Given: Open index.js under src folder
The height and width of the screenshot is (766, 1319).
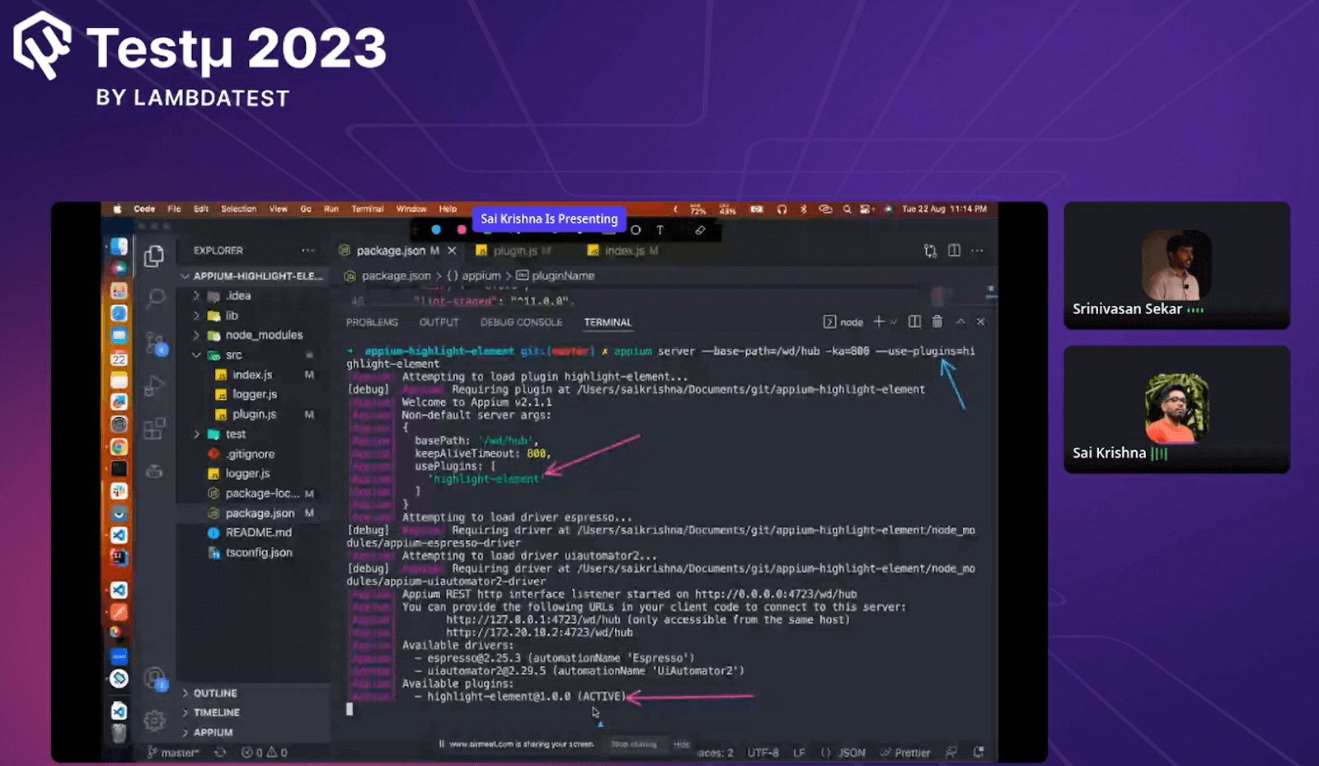Looking at the screenshot, I should (252, 375).
